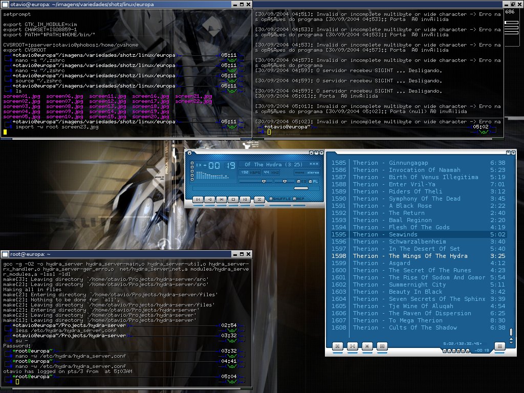Pause the song in the player

click(221, 199)
